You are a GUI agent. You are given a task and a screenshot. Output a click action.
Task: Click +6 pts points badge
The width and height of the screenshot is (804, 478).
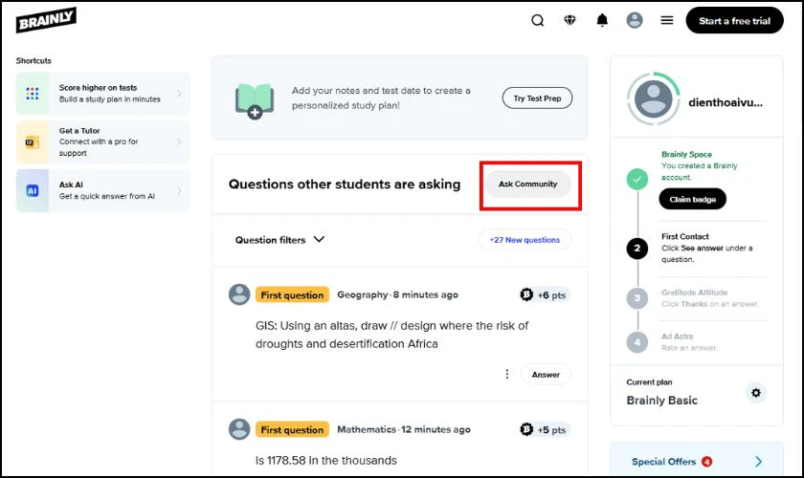tap(545, 294)
